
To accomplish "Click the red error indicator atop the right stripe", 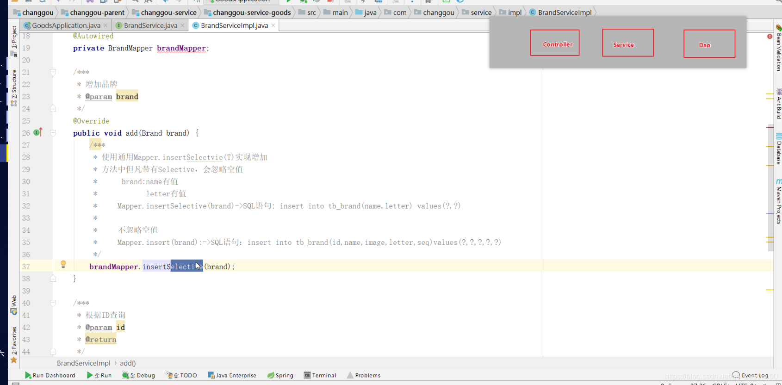I will click(x=770, y=36).
